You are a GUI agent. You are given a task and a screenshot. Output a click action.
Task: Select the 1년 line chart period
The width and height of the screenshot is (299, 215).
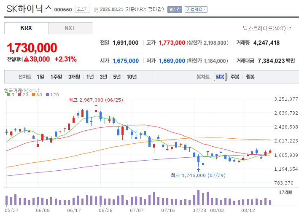tap(90, 77)
